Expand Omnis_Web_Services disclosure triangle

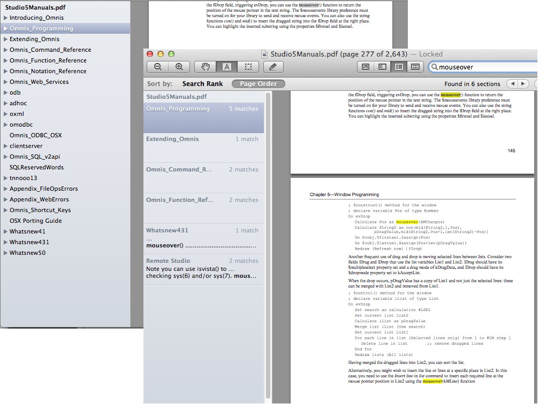click(5, 81)
